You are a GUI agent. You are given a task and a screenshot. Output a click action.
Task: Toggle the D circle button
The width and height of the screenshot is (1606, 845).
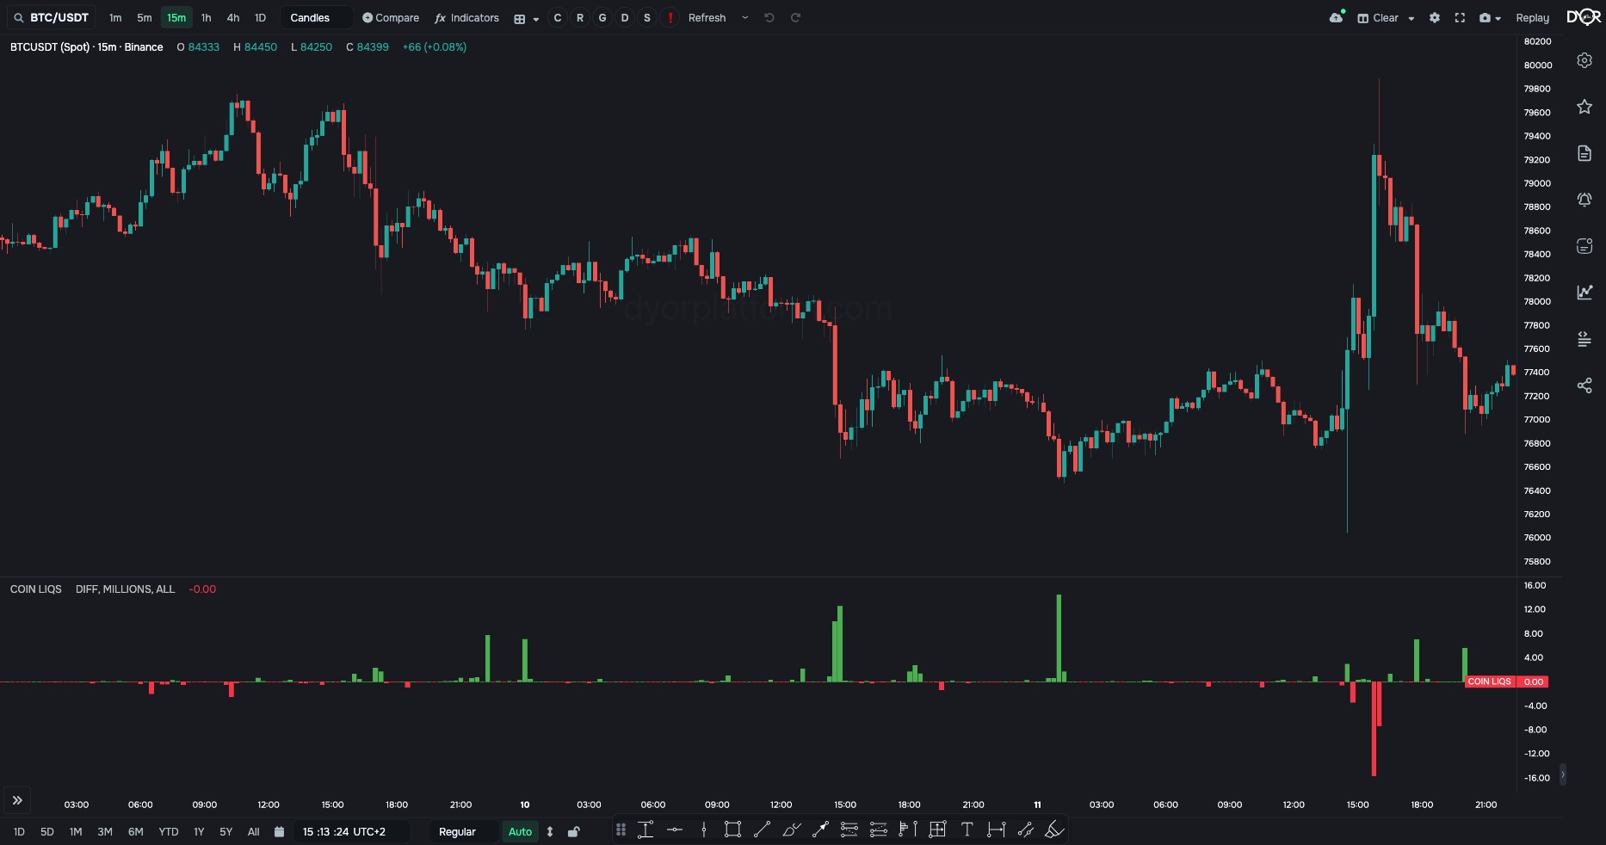coord(625,17)
